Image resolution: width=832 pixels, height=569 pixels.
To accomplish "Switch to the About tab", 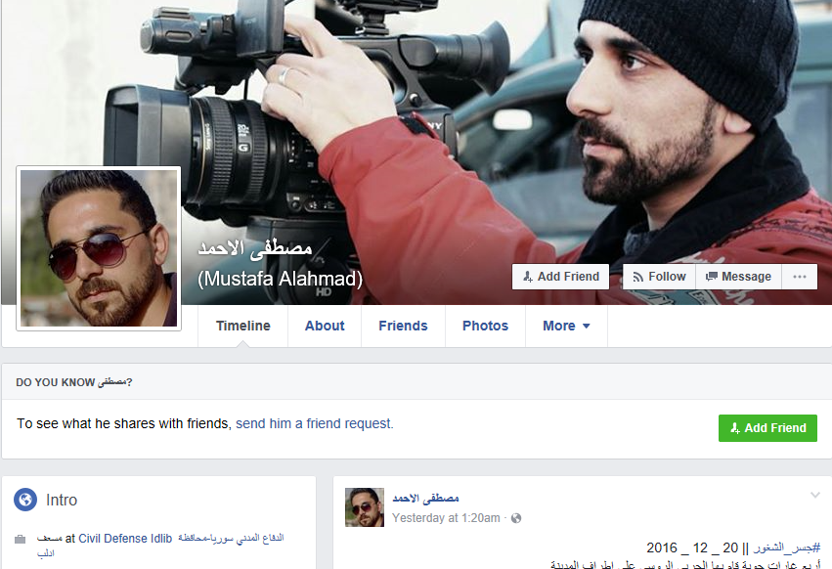I will coord(325,327).
